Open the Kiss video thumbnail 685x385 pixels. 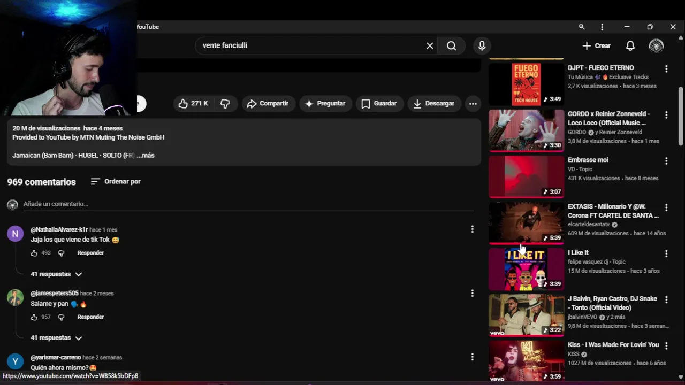(526, 361)
